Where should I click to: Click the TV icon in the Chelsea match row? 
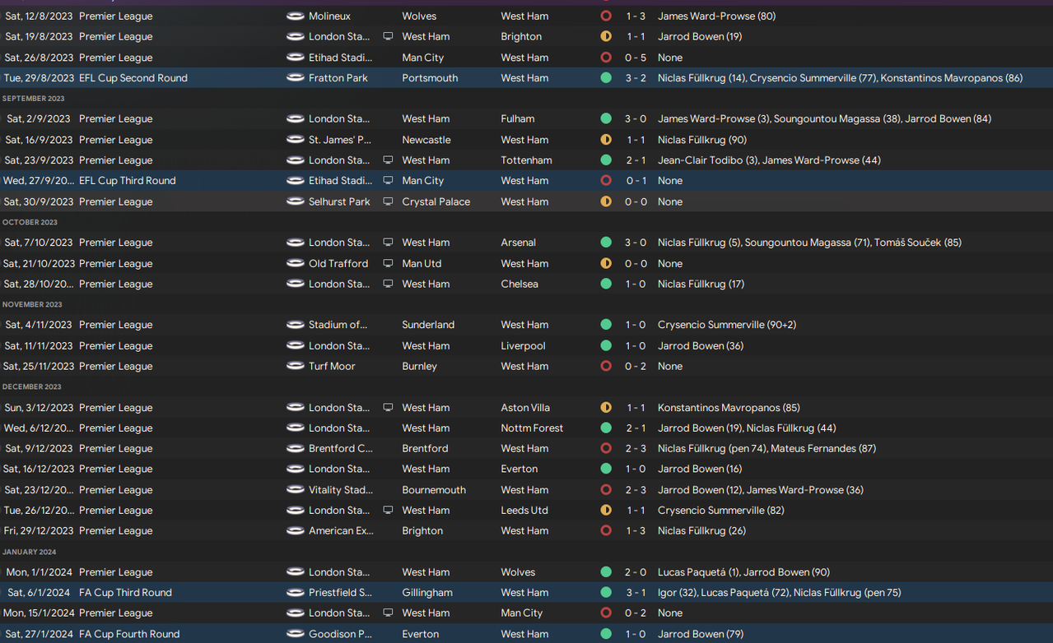tap(388, 284)
